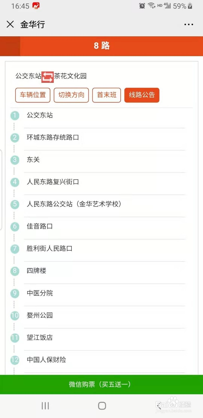Show 首末班 first and last bus times
Viewport: 203px width, 418px height.
pyautogui.click(x=106, y=95)
